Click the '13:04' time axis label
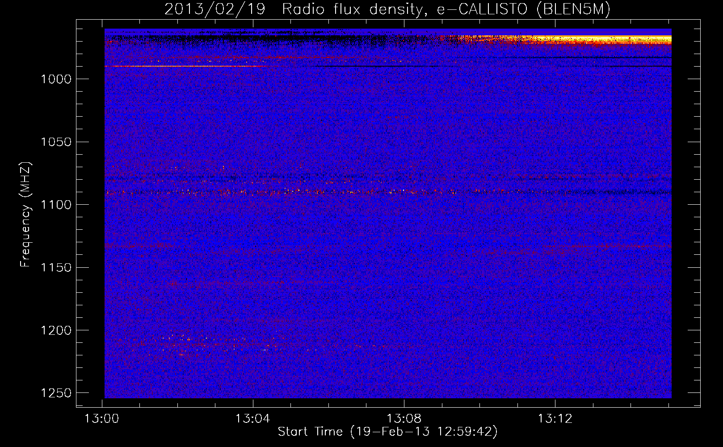The width and height of the screenshot is (723, 447). (x=253, y=419)
